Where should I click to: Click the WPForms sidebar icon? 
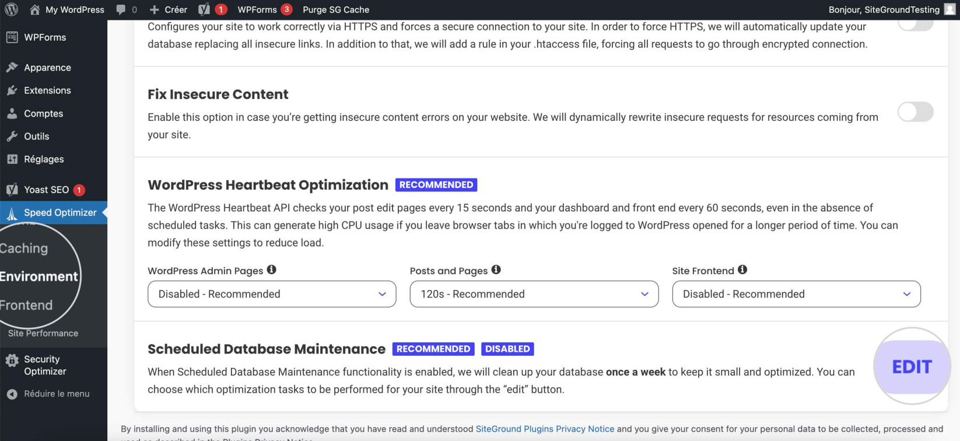pos(12,37)
